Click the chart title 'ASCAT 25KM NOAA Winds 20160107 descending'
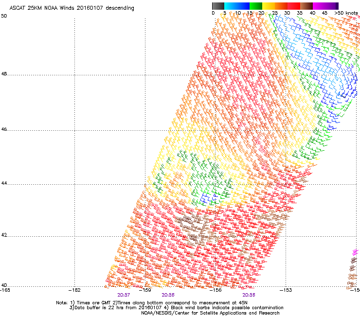Image resolution: width=360 pixels, height=316 pixels. point(72,8)
